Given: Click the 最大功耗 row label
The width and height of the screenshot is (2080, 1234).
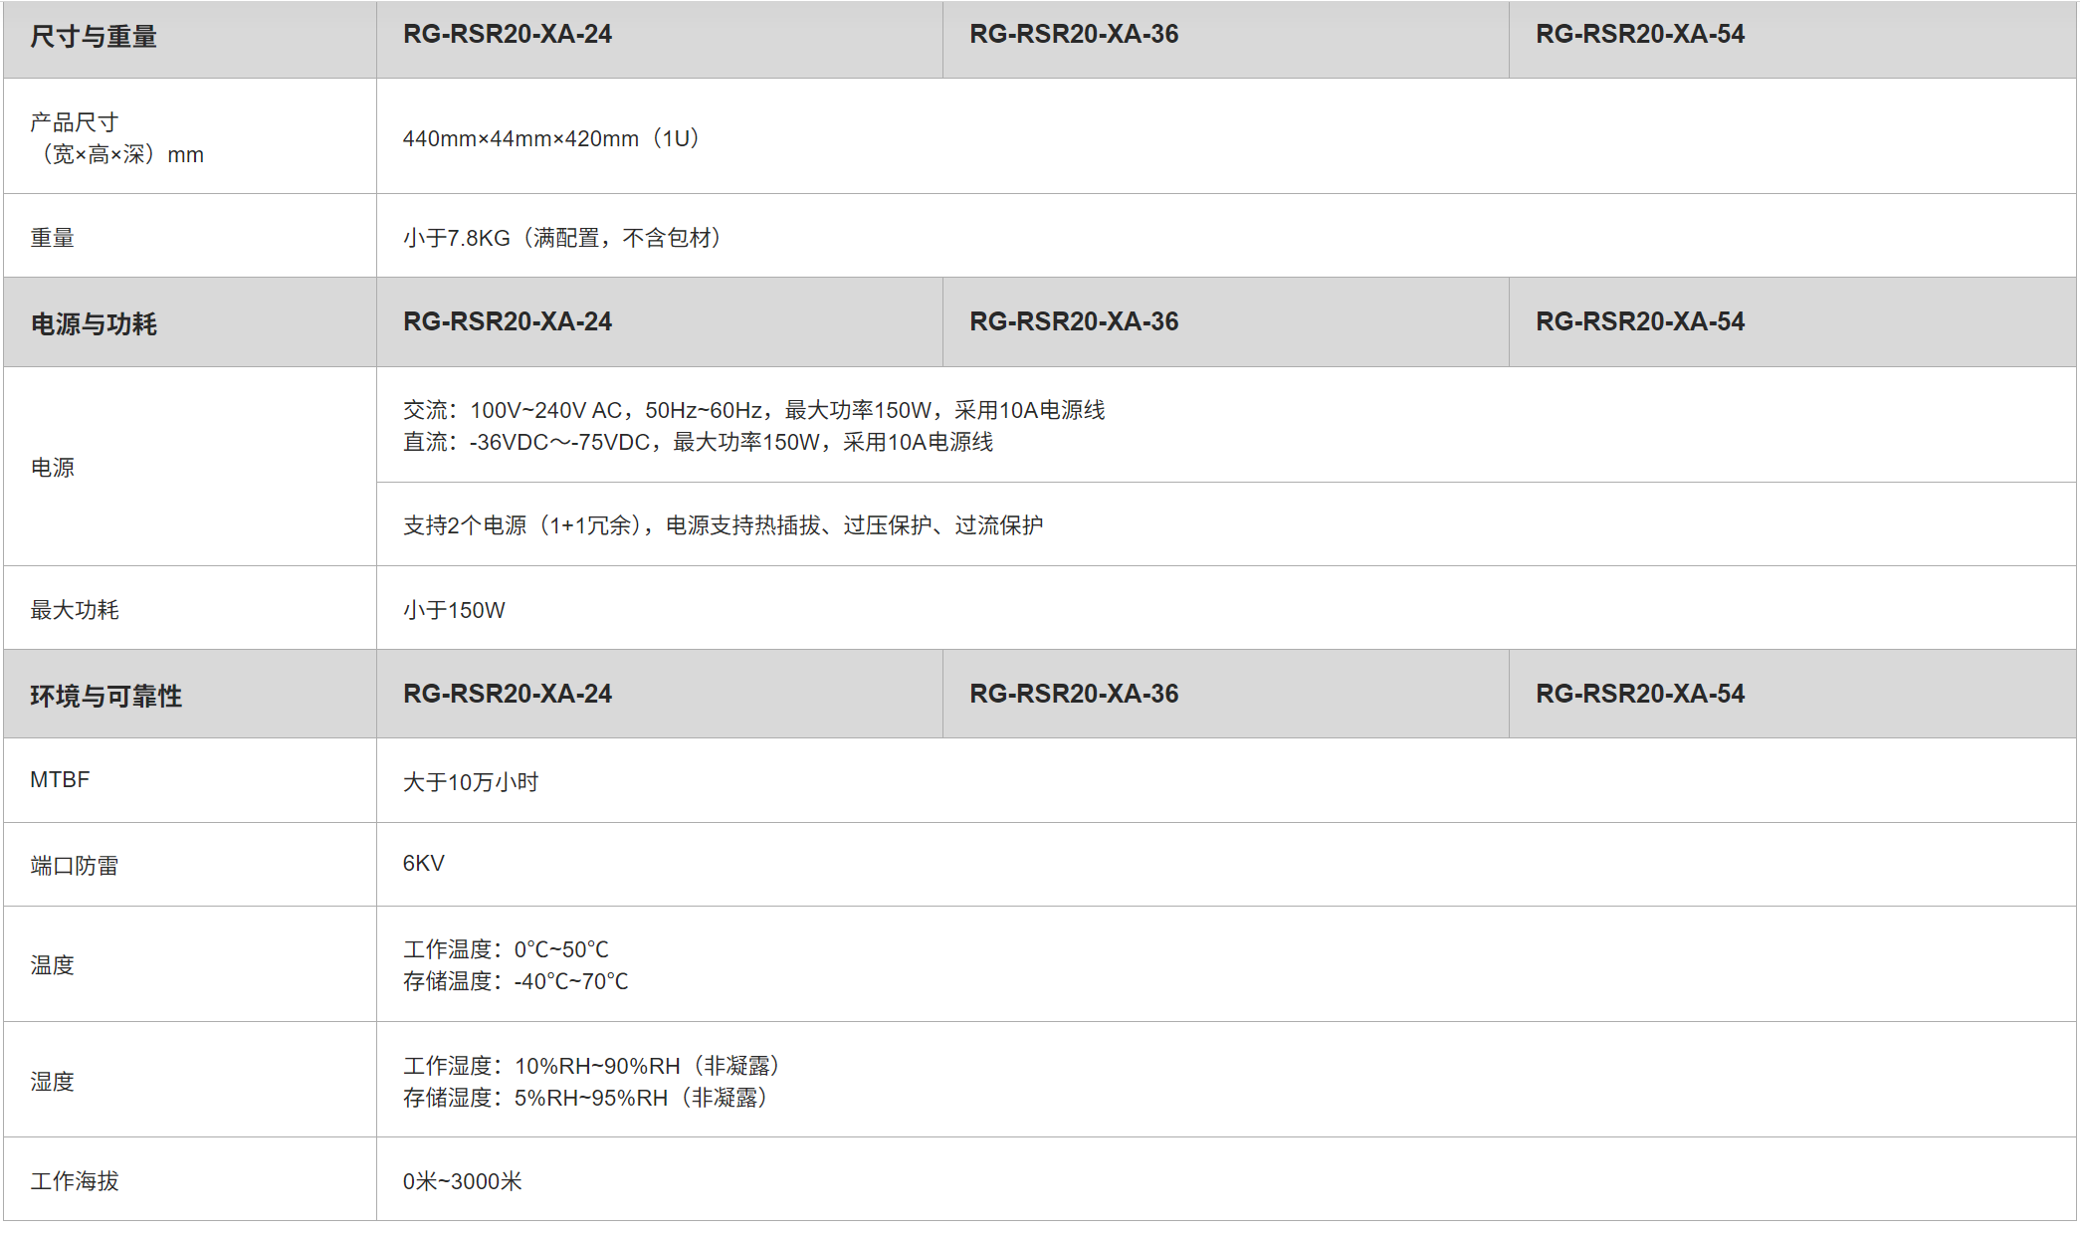Looking at the screenshot, I should pyautogui.click(x=75, y=611).
